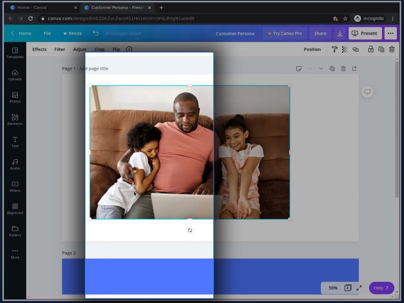The image size is (404, 303).
Task: Move Page 1 up with chevron
Action: (x=310, y=69)
